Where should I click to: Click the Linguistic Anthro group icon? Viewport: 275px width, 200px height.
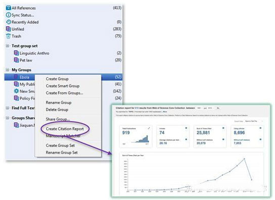[x=16, y=53]
